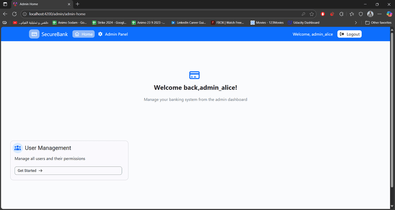Image resolution: width=395 pixels, height=210 pixels.
Task: Close the Admin Home tab
Action: click(x=69, y=4)
